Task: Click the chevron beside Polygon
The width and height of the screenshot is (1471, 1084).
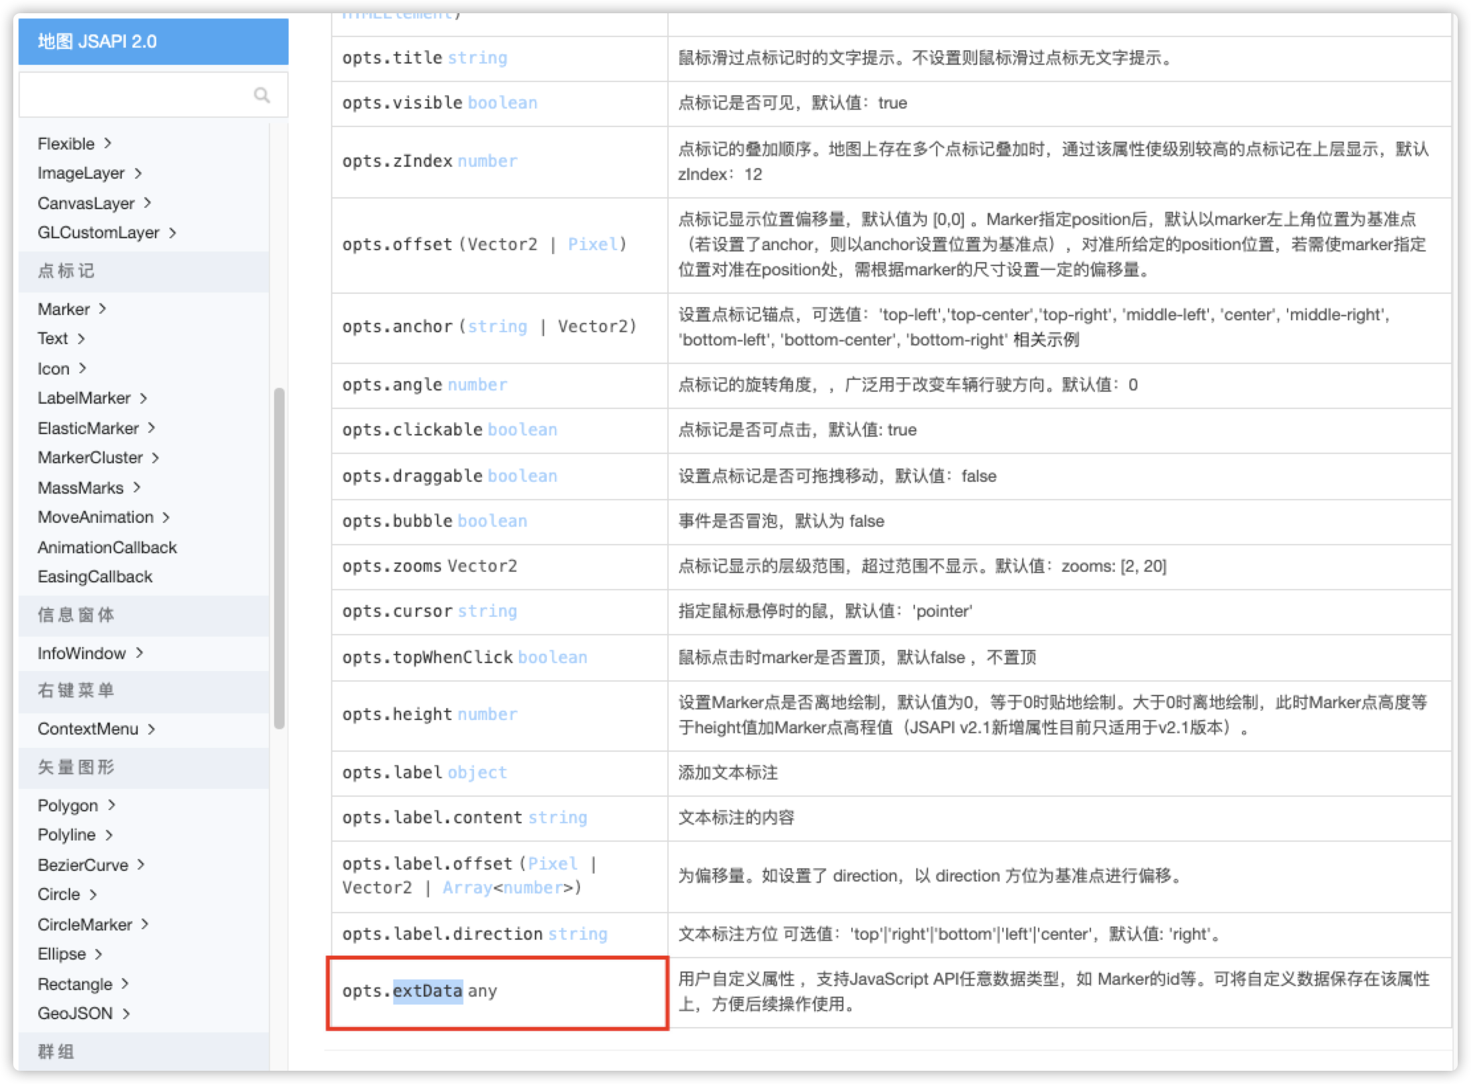Action: click(x=112, y=805)
